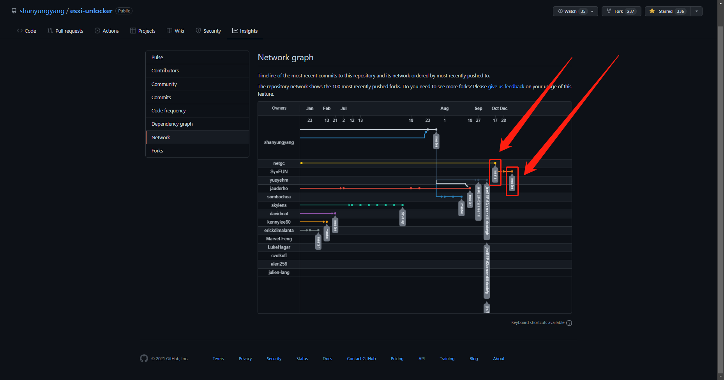The width and height of the screenshot is (724, 380).
Task: Click the GitHub Octocat footer logo
Action: (144, 359)
